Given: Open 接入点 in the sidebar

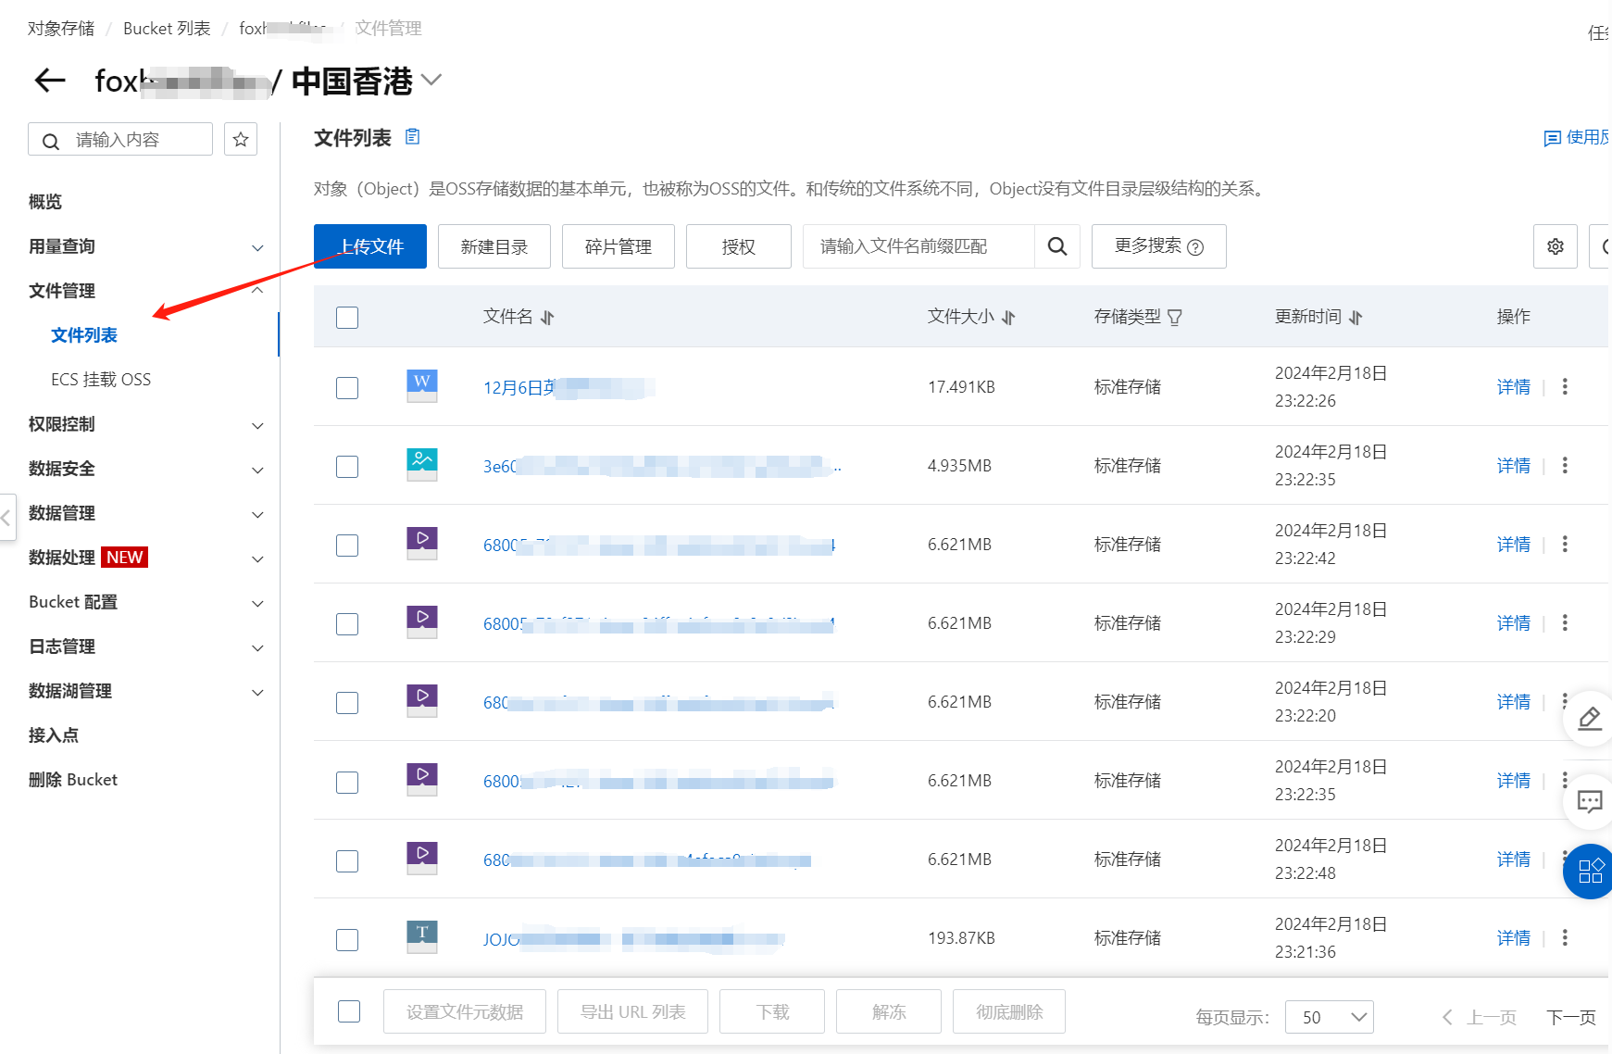Looking at the screenshot, I should click(x=54, y=735).
